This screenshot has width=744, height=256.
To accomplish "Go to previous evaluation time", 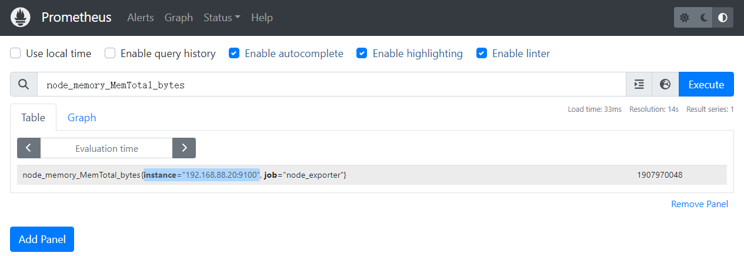I will coord(29,148).
